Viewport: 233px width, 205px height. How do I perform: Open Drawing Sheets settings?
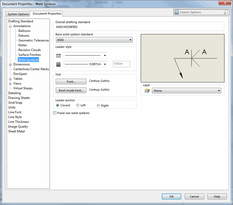point(19,98)
